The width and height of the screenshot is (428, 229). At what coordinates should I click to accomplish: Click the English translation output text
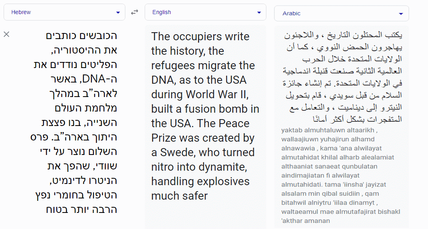click(205, 116)
